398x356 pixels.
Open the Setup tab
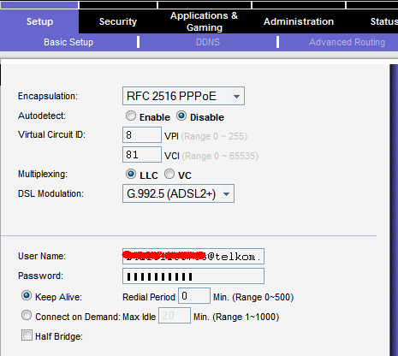[x=39, y=21]
